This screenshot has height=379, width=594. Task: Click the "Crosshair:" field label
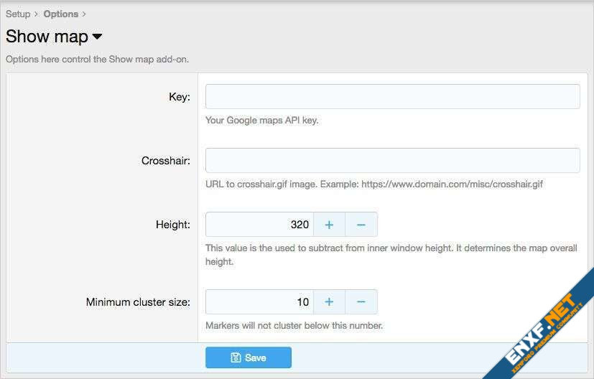(x=165, y=161)
